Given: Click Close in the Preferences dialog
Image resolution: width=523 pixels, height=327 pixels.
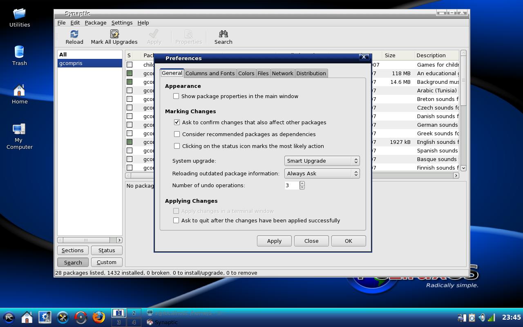Looking at the screenshot, I should [x=311, y=241].
